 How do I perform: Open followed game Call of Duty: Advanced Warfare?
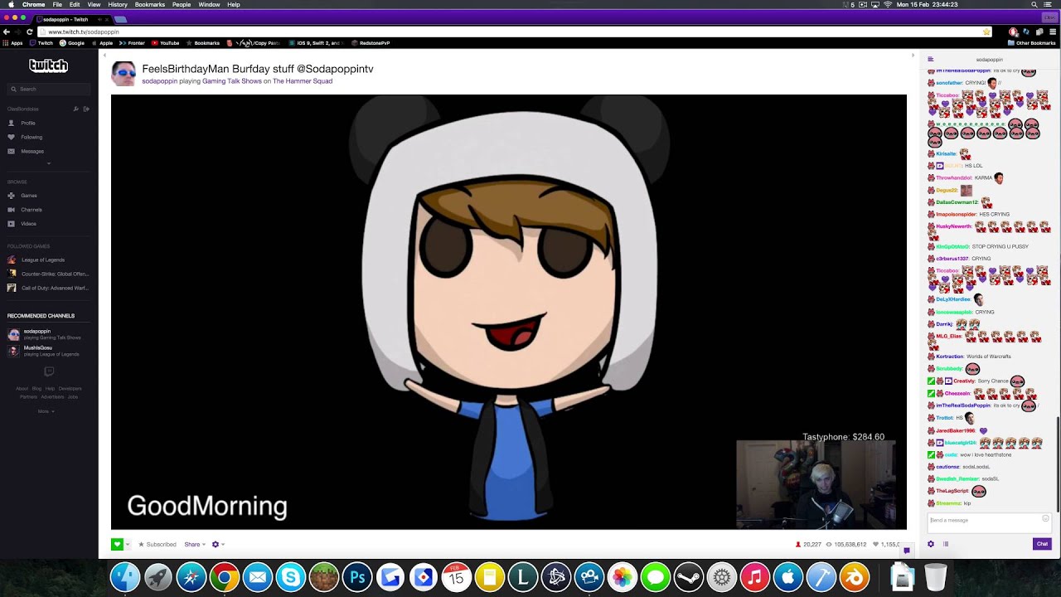(48, 288)
